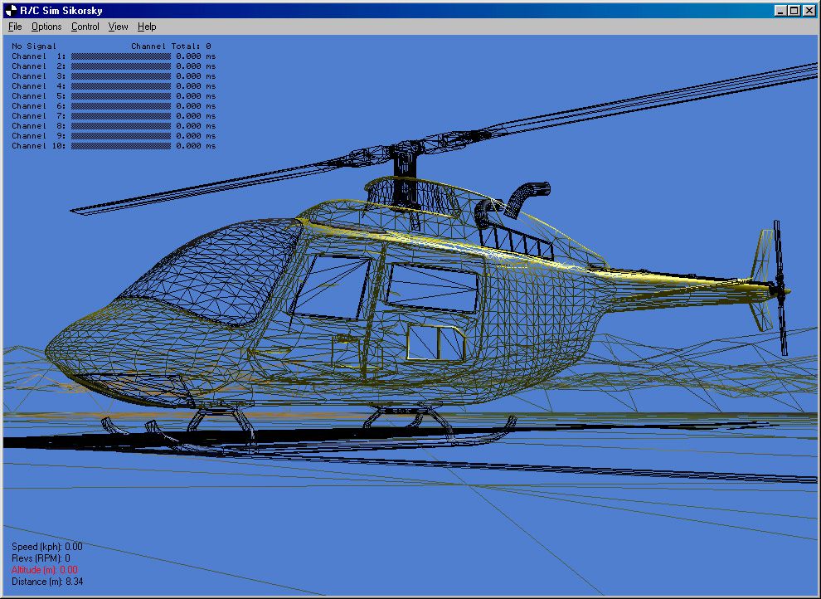Viewport: 821px width, 599px height.
Task: Open the Control menu
Action: (x=85, y=26)
